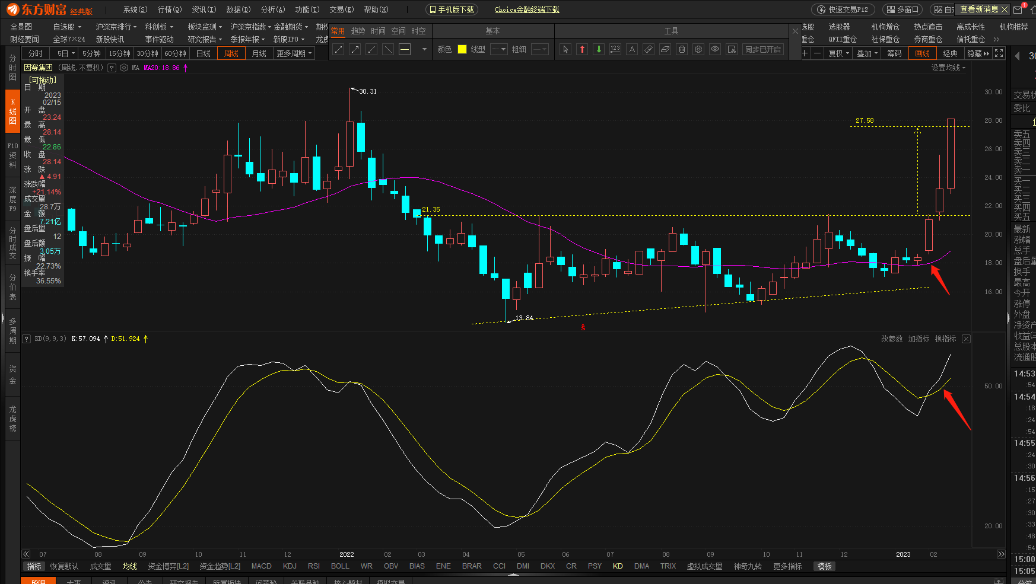The image size is (1036, 584).
Task: Select the daily K-line period
Action: 204,53
